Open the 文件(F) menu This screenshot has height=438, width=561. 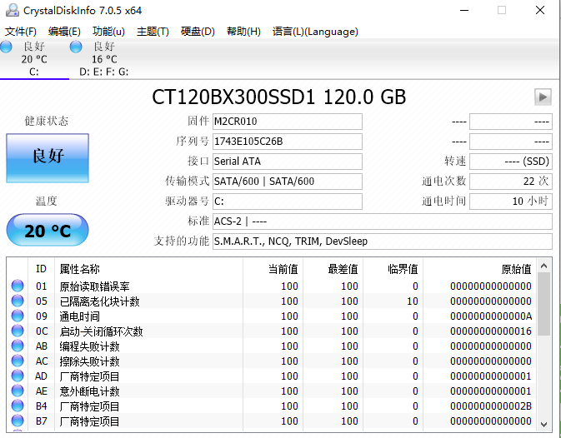(21, 32)
